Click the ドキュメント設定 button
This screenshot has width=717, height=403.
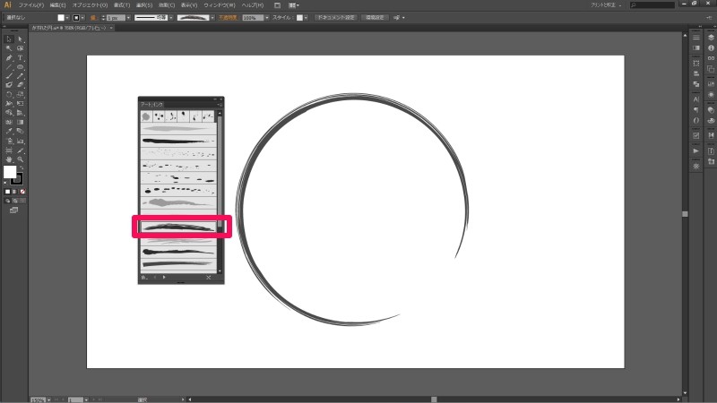(334, 17)
